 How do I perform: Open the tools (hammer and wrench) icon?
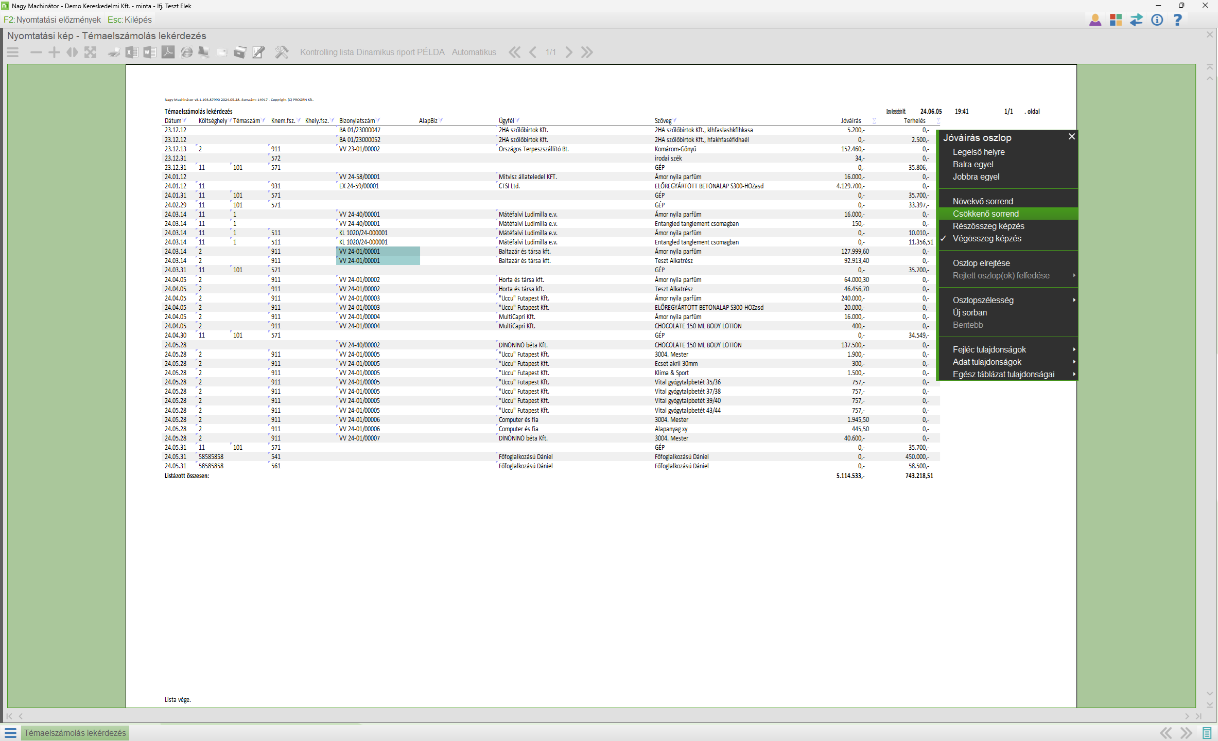point(282,52)
